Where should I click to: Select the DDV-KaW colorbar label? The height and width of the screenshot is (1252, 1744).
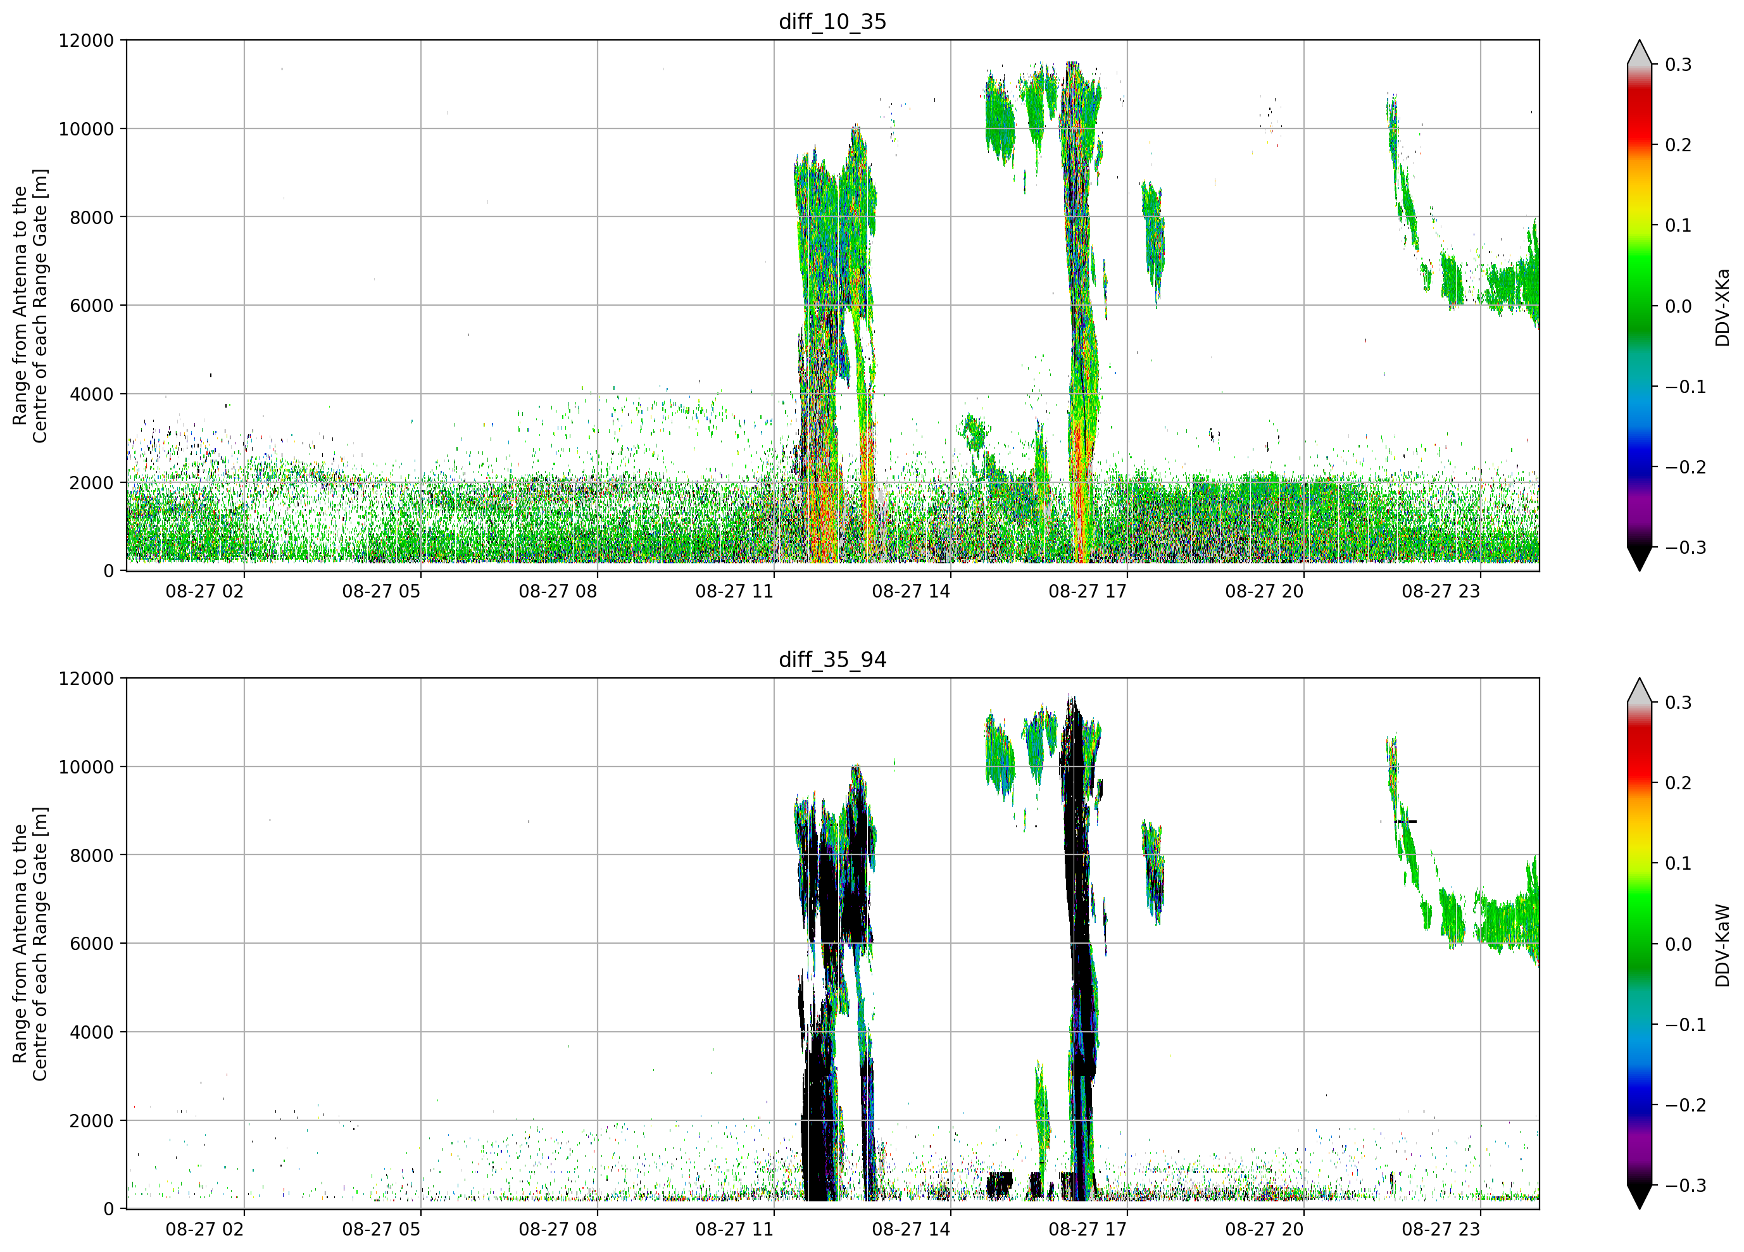(x=1722, y=945)
